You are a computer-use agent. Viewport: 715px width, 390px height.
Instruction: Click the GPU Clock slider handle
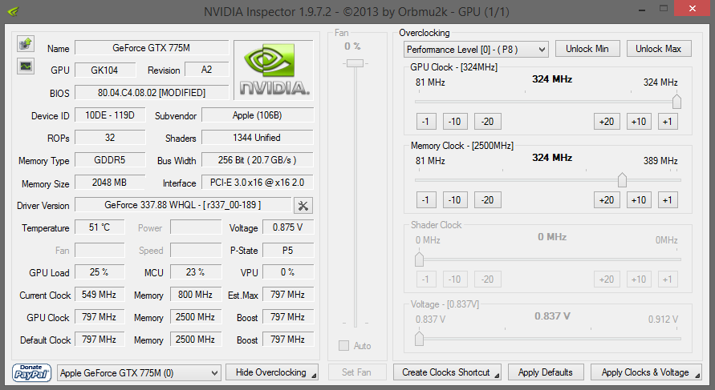pos(676,102)
